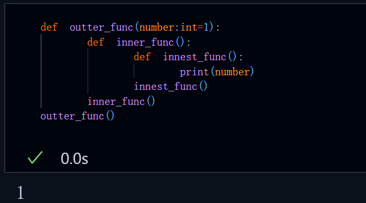Click the output value 1
The image size is (366, 203).
coord(21,193)
